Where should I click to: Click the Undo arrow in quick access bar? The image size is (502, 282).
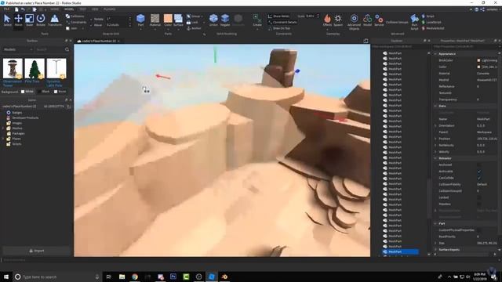(23, 9)
